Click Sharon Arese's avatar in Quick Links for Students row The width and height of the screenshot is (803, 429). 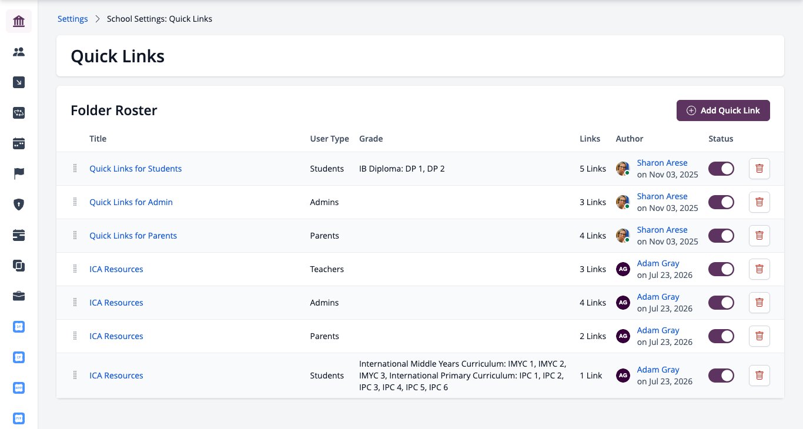[x=623, y=169]
